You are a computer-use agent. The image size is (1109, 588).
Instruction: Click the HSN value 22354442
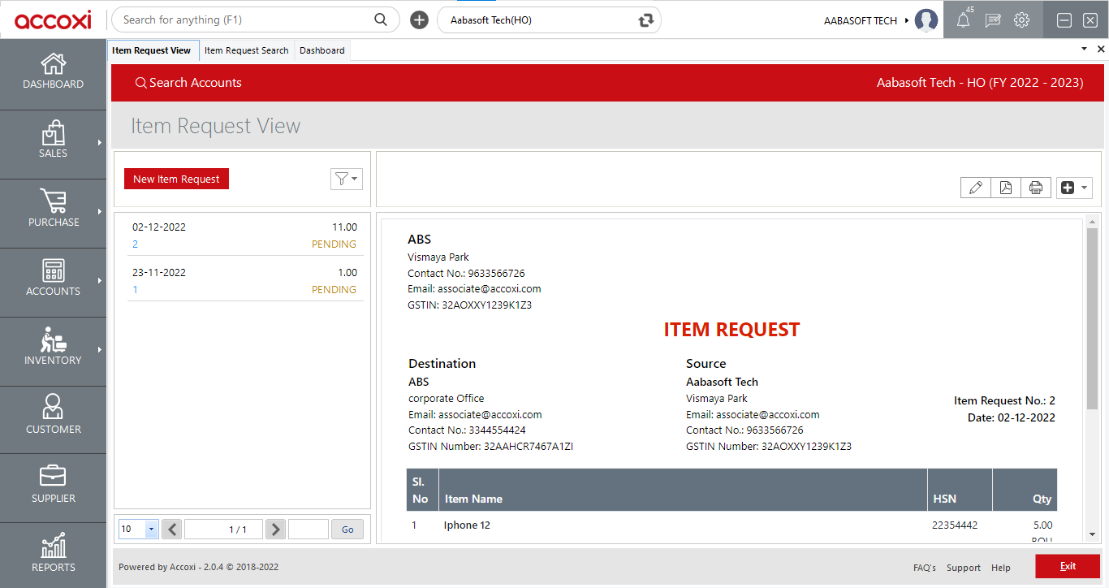pos(955,525)
